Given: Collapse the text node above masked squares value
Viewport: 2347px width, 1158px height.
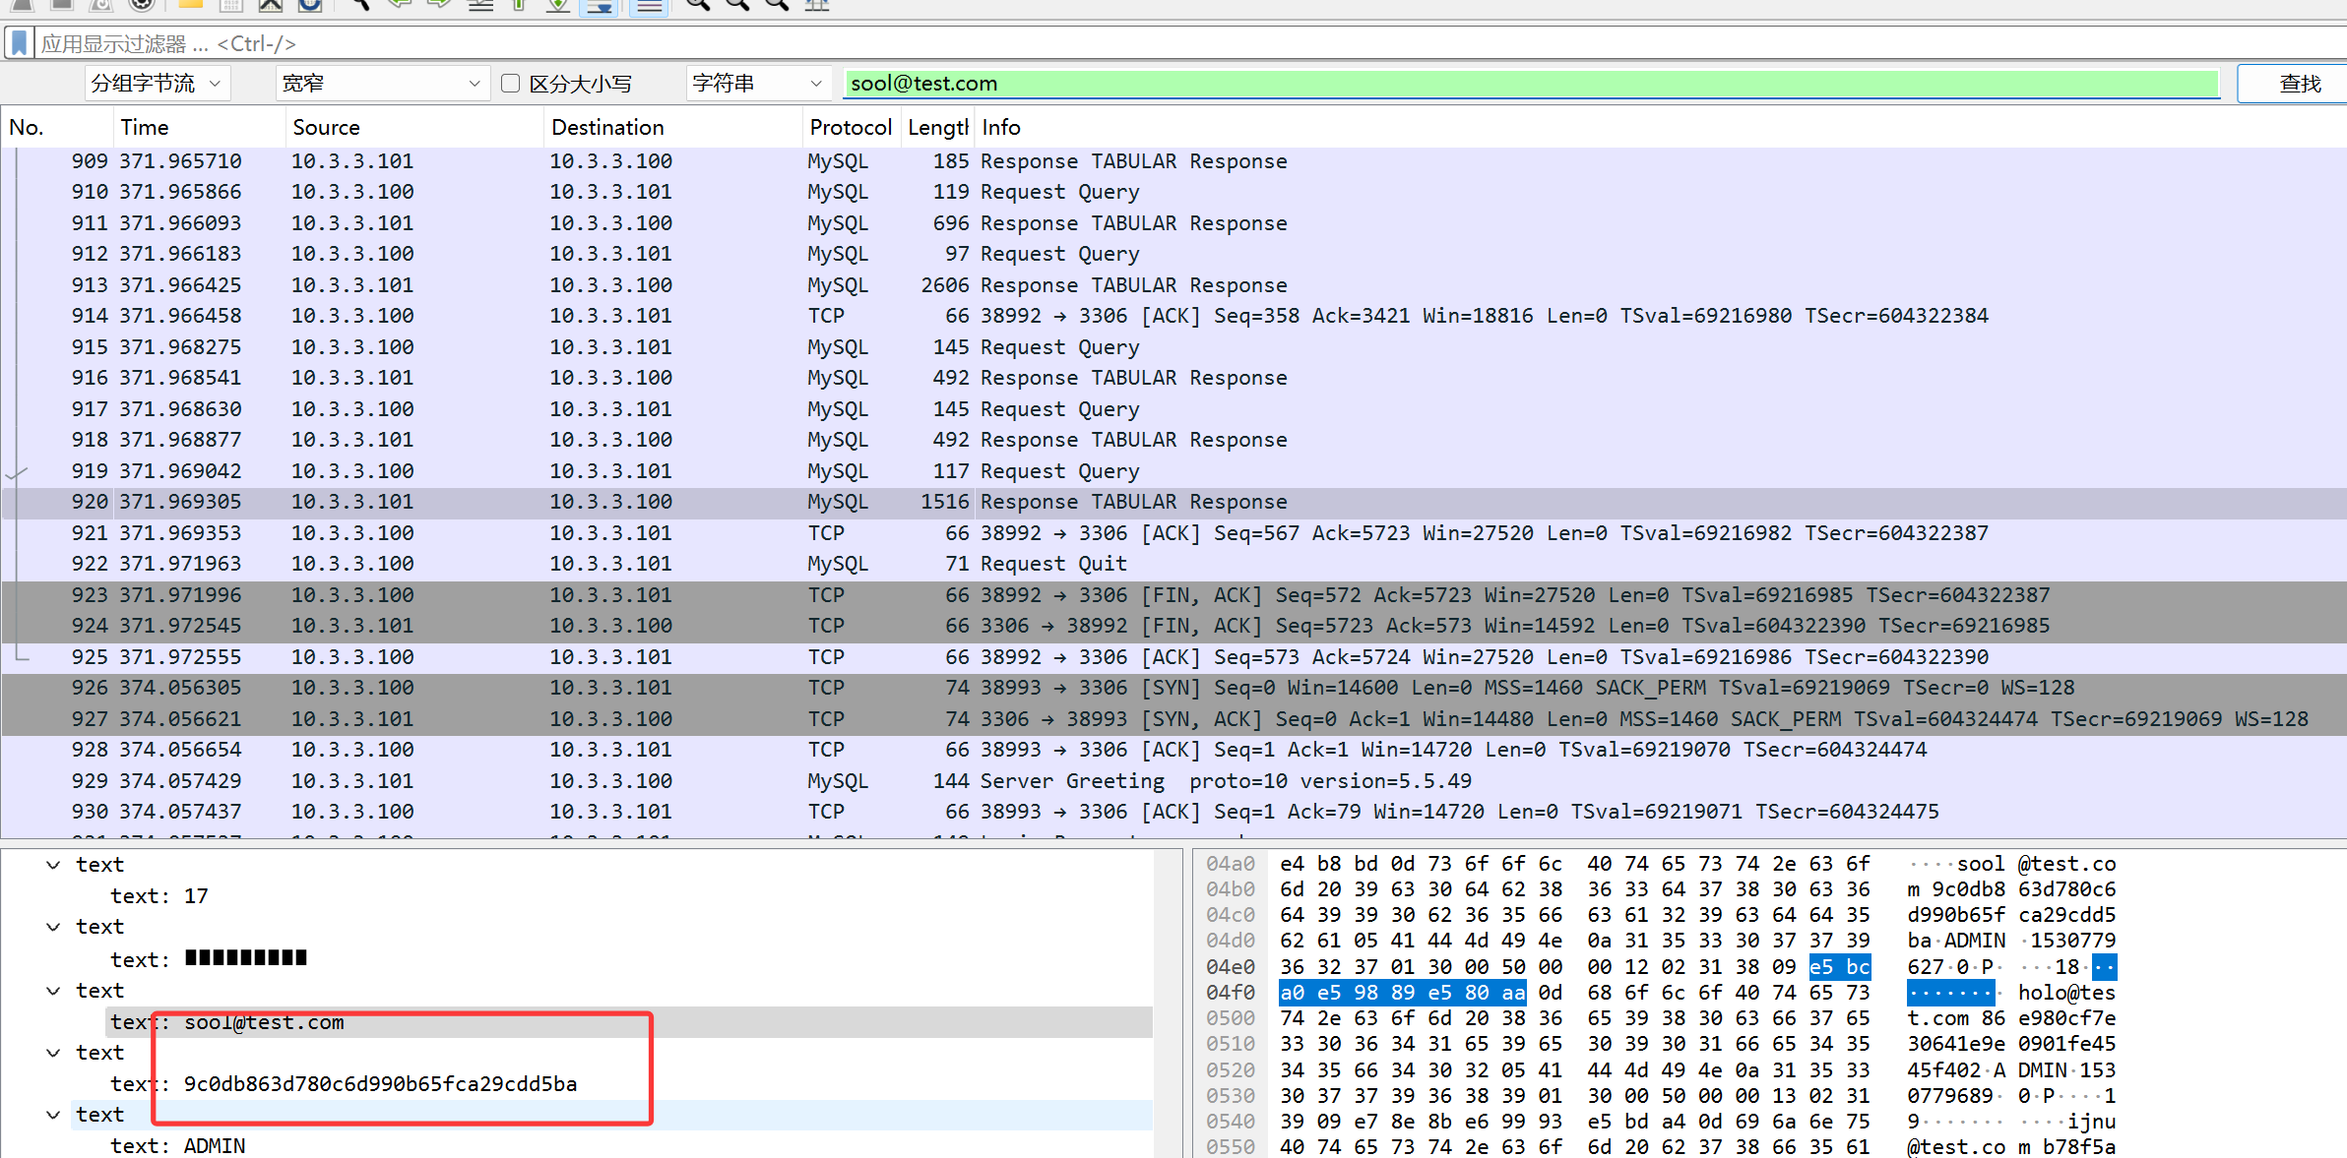Looking at the screenshot, I should coord(53,927).
